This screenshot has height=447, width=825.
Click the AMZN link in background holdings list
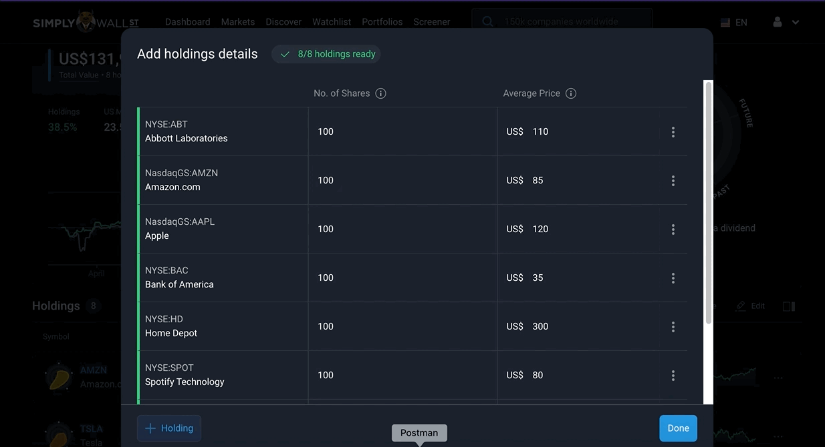coord(94,370)
